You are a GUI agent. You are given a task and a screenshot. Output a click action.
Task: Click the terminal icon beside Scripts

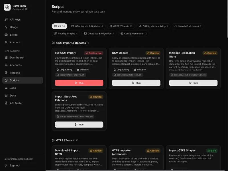point(6,80)
